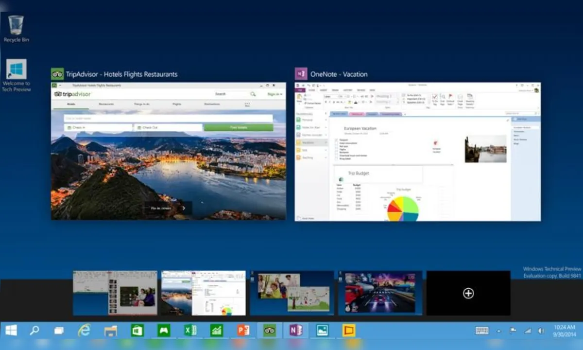This screenshot has width=583, height=350.
Task: Show hidden tray icons arrow
Action: pyautogui.click(x=498, y=331)
